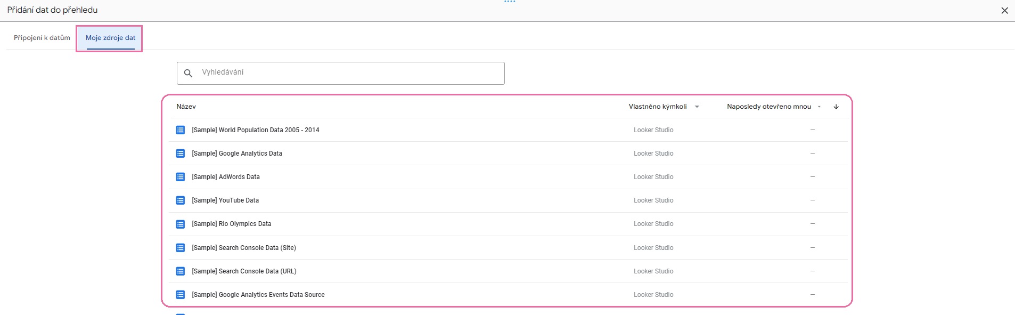
Task: Choose '[Sample] Rio Olympics Data' source name
Action: 232,224
